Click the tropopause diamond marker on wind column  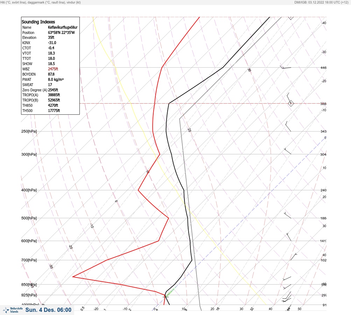click(291, 104)
